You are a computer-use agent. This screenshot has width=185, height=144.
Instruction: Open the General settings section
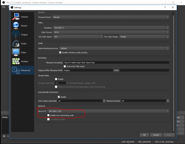[x=16, y=17]
